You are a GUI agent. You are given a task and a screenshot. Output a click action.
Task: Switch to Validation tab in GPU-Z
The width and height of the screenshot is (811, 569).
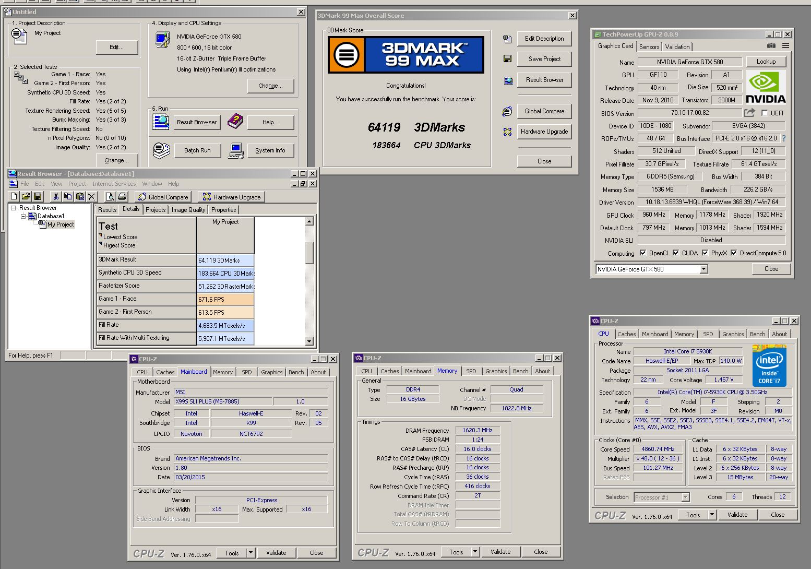(x=677, y=47)
